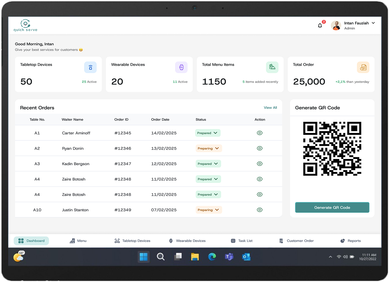
Task: Click the Wearable Devices watch icon
Action: click(x=181, y=68)
